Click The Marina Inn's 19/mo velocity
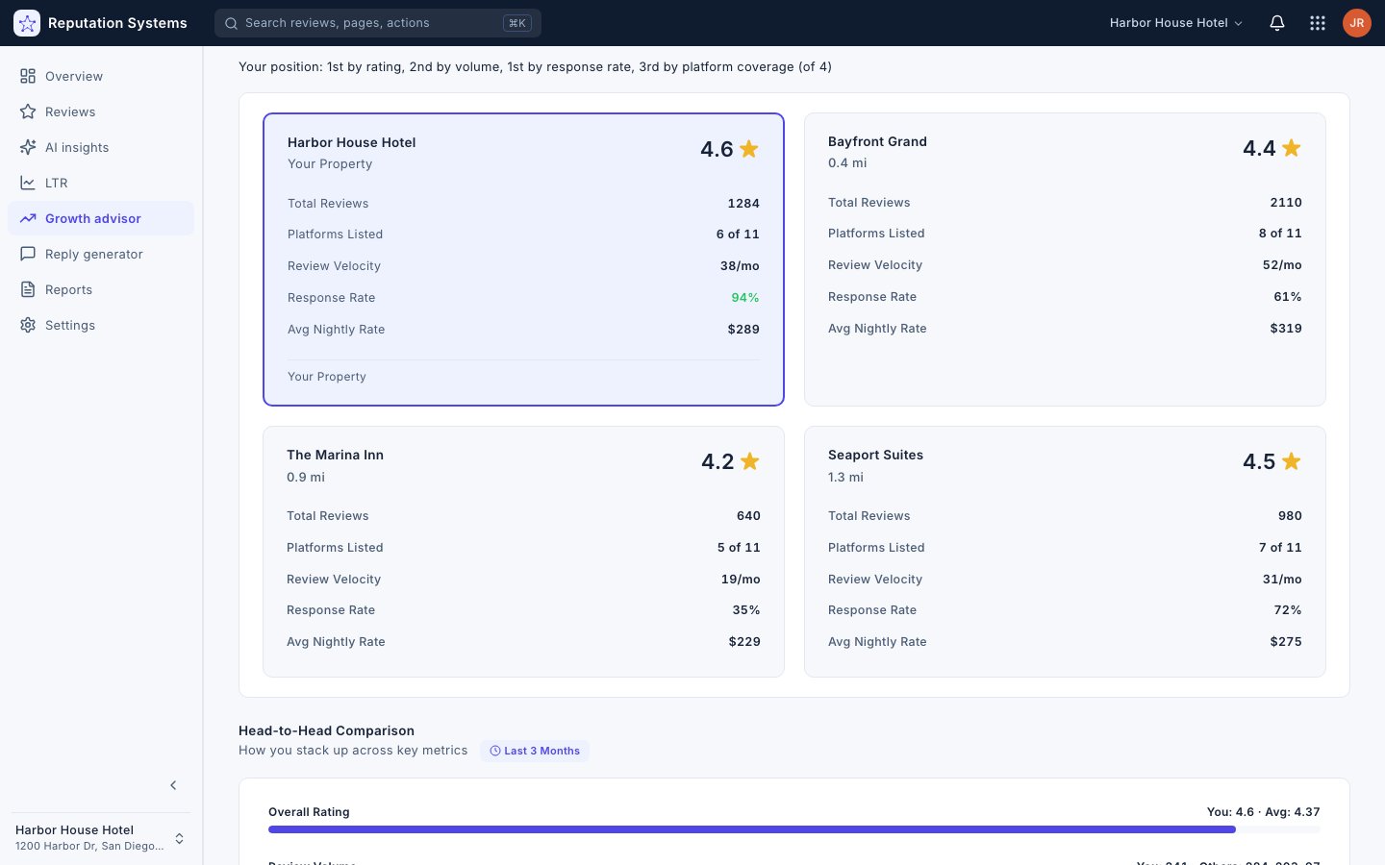This screenshot has width=1385, height=865. 741,580
